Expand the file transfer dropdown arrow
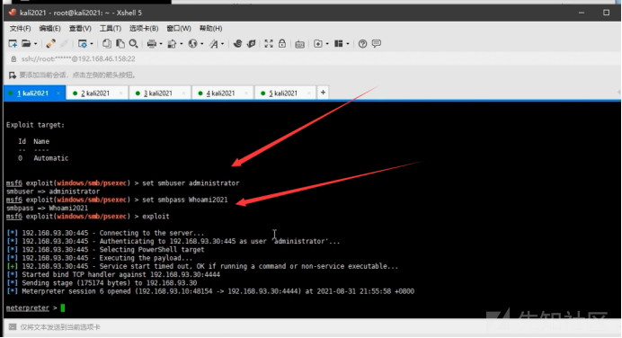 point(182,44)
